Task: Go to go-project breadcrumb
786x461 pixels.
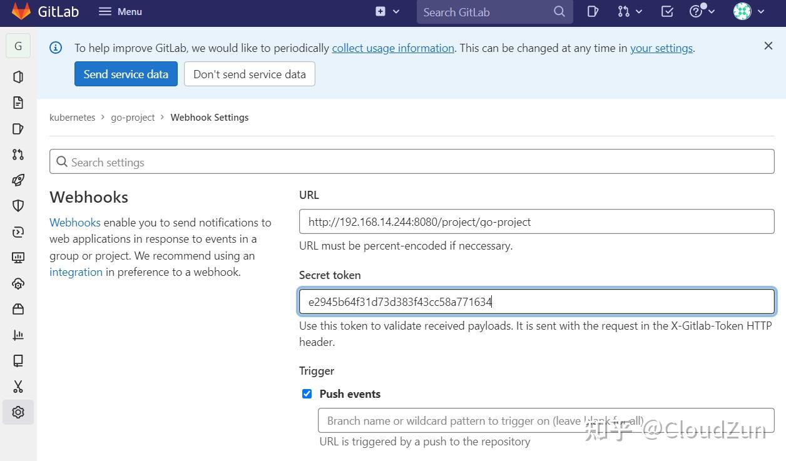Action: 133,118
